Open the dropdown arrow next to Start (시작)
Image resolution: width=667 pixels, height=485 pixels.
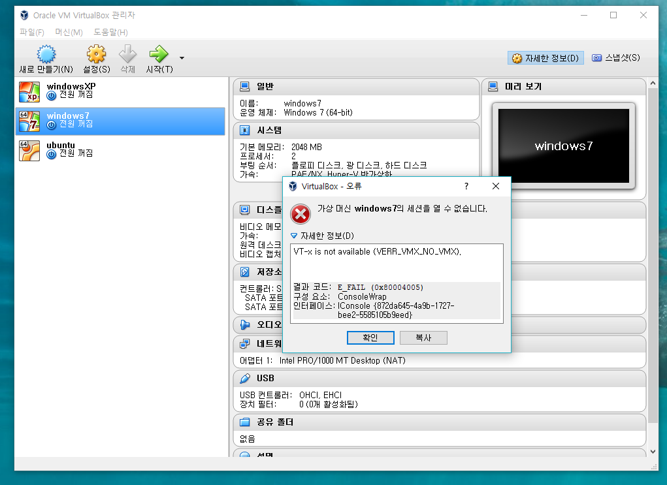(x=182, y=58)
